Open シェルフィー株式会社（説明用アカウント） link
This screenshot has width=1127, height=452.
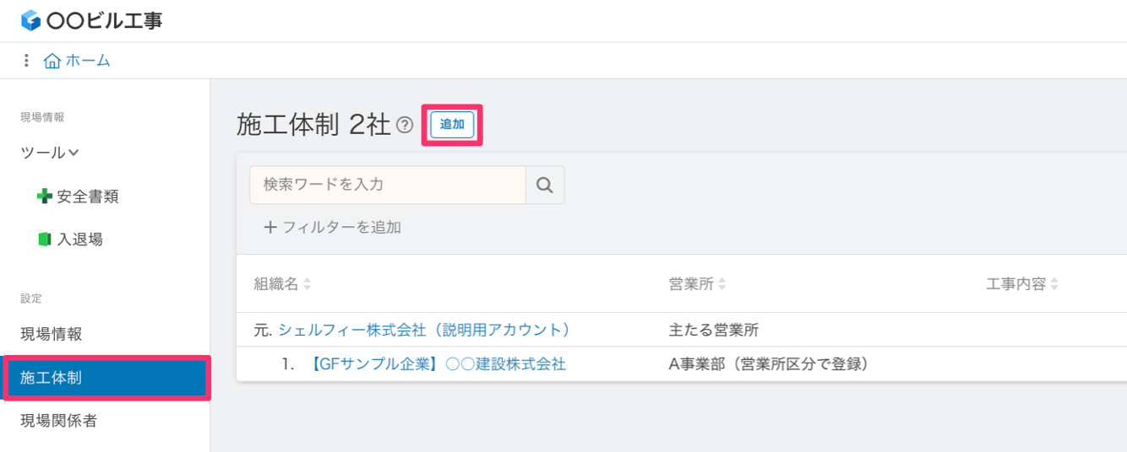(x=424, y=330)
